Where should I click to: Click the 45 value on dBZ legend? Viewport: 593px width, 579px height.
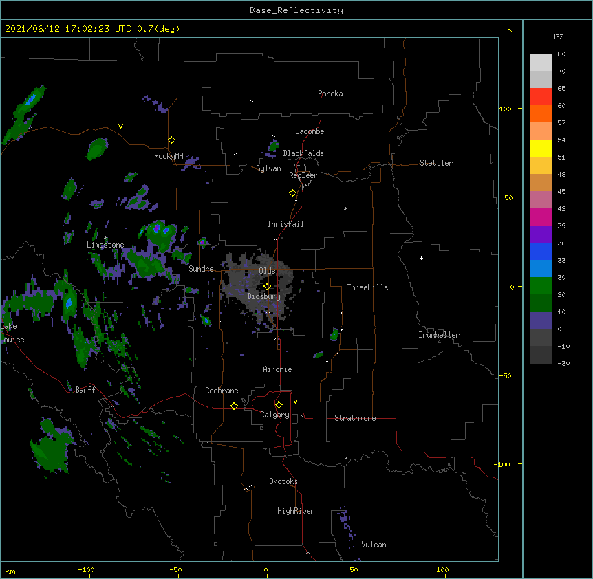[x=561, y=191]
